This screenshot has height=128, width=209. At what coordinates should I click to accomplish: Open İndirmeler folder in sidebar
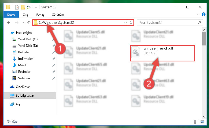26,59
